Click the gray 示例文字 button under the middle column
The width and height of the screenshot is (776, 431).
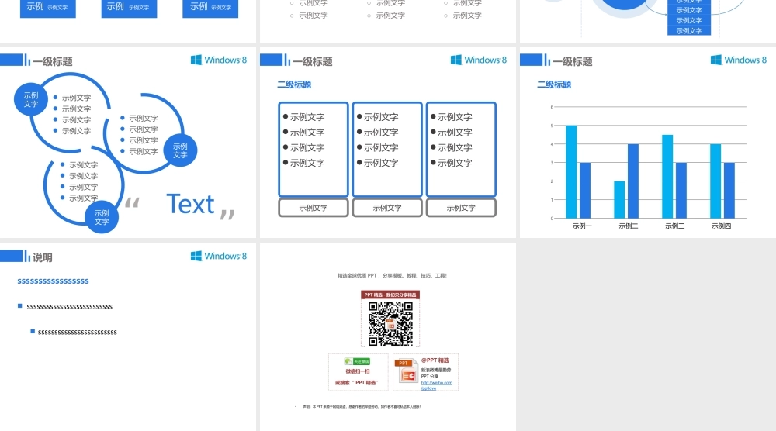387,208
